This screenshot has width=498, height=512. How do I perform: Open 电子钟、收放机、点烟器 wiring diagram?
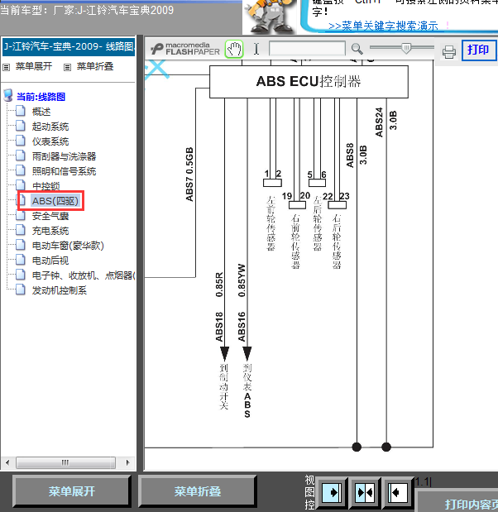coord(84,275)
